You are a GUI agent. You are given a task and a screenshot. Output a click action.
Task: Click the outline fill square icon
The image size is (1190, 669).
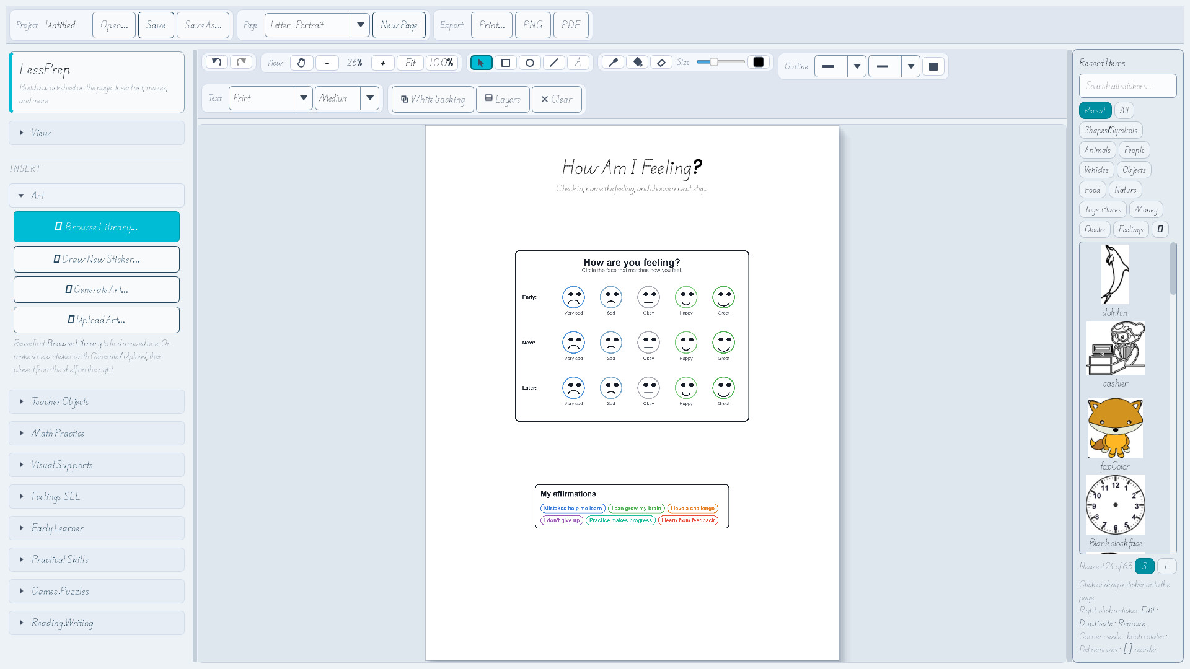click(933, 66)
